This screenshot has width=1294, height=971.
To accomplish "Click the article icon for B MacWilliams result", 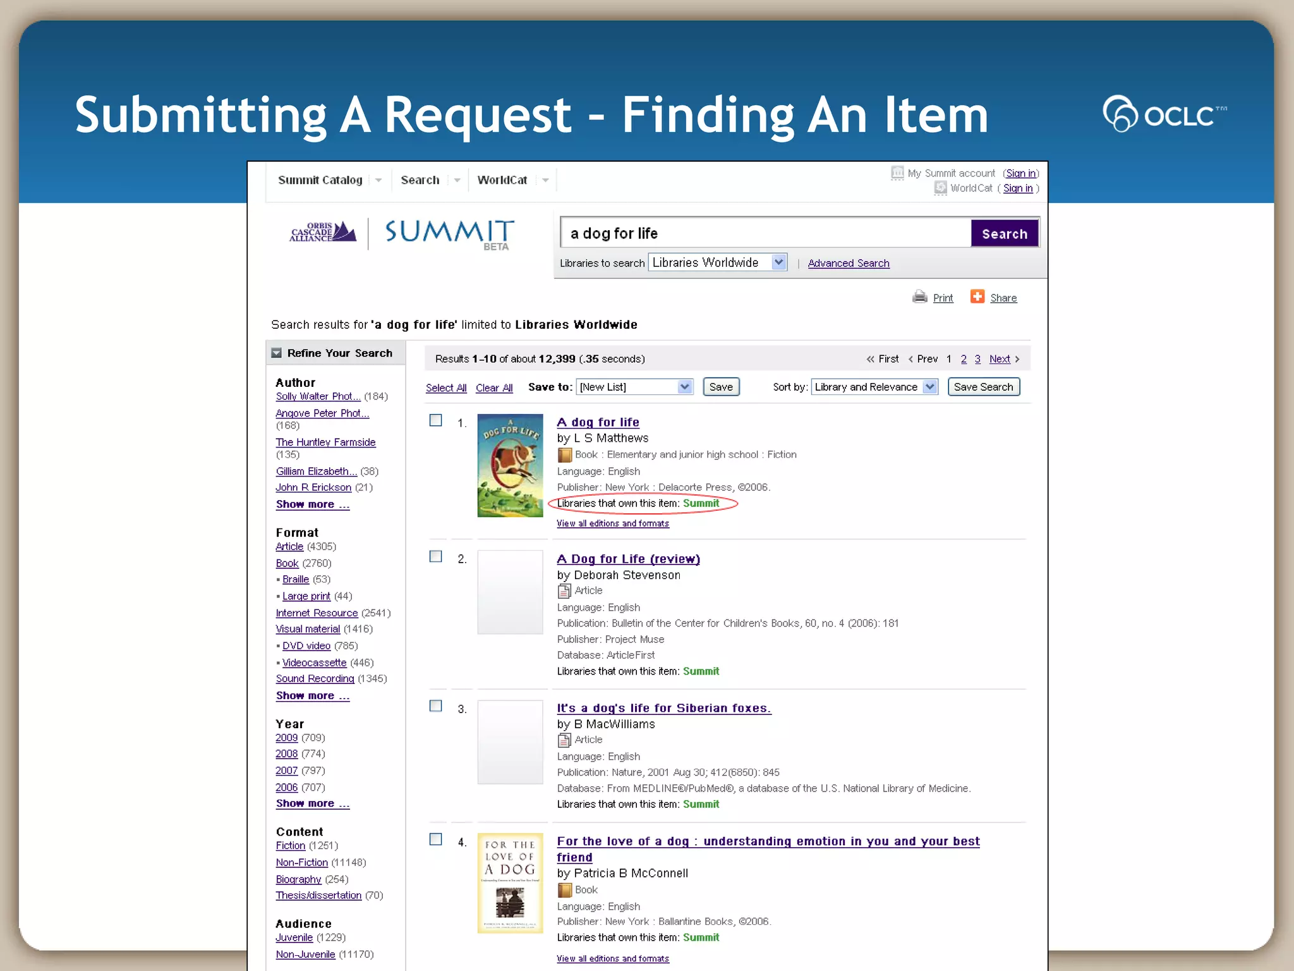I will coord(564,740).
